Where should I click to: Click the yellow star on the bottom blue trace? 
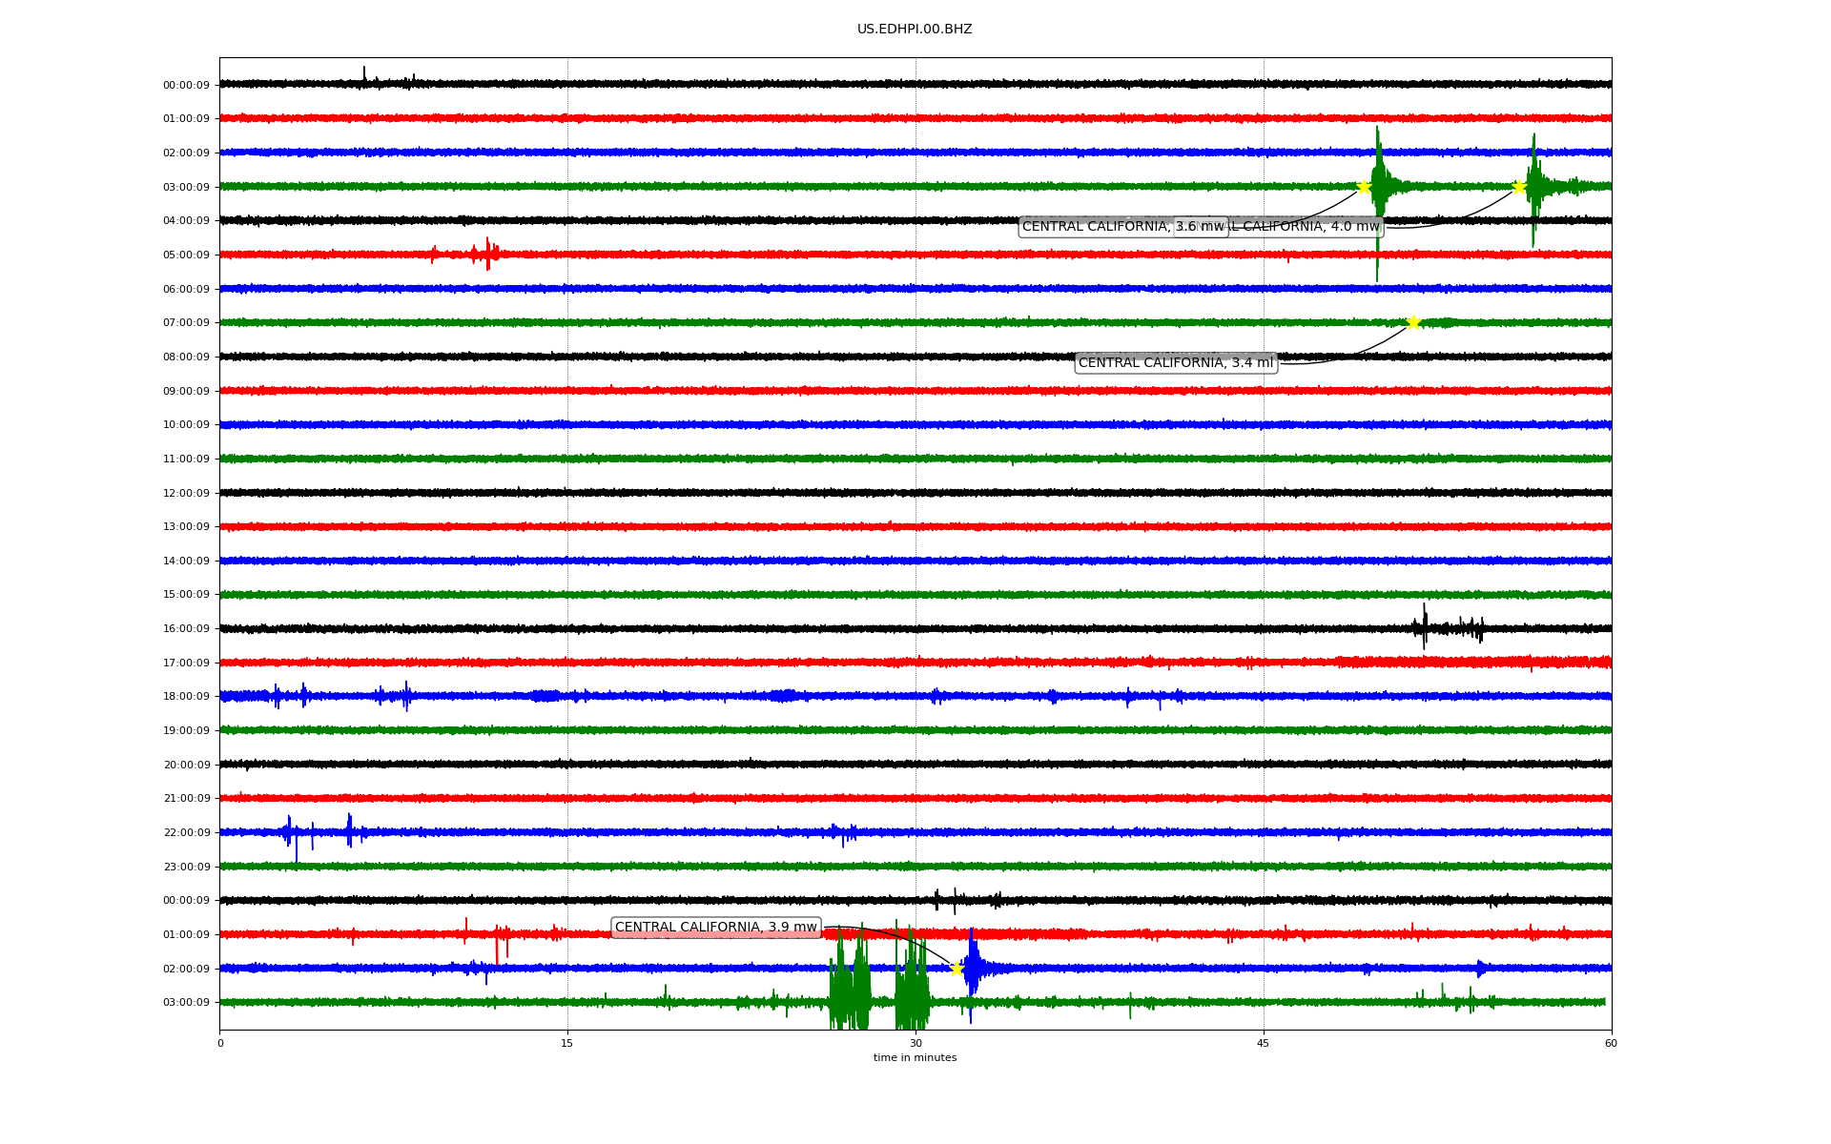click(x=957, y=969)
